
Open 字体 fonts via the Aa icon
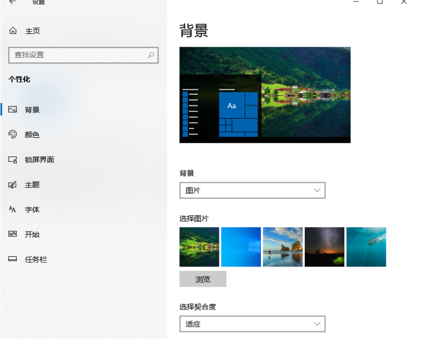[x=12, y=209]
